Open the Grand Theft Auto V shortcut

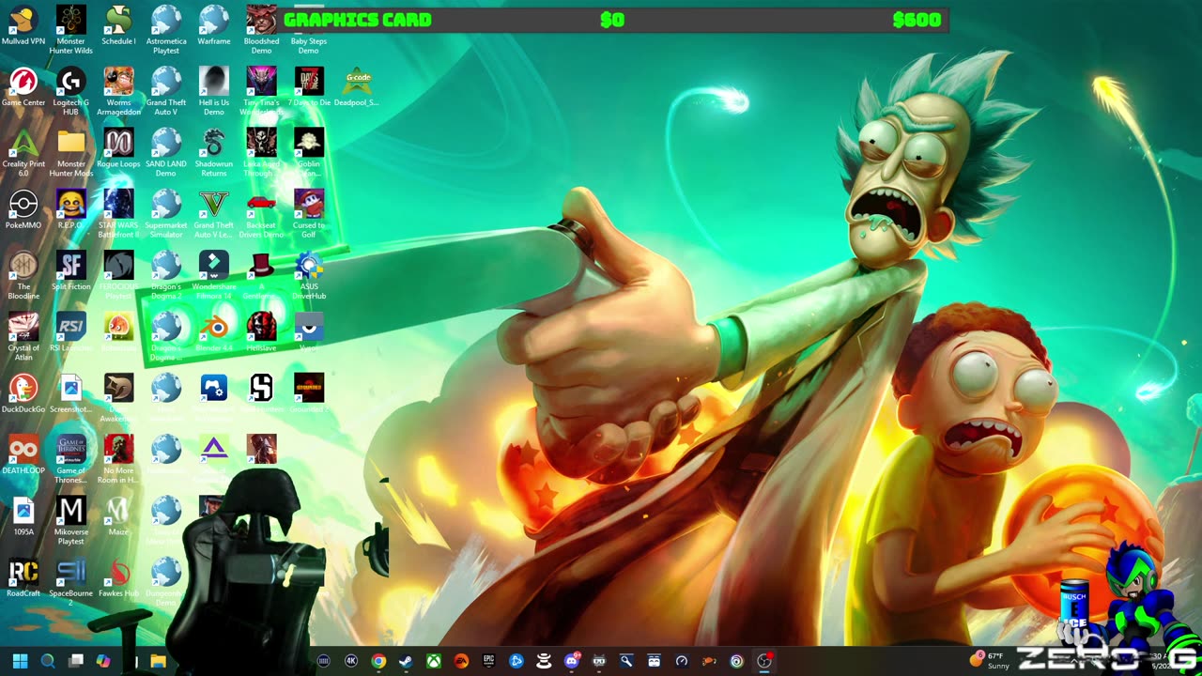[x=166, y=91]
